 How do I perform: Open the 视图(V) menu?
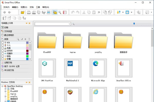(x=24, y=7)
